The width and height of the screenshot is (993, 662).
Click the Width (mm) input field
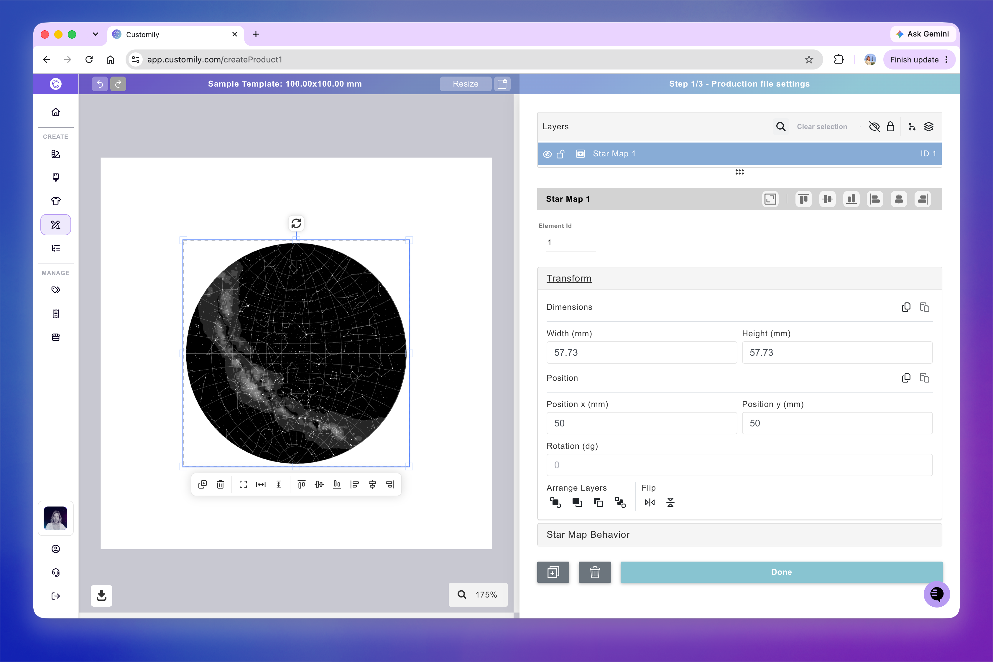pos(641,352)
